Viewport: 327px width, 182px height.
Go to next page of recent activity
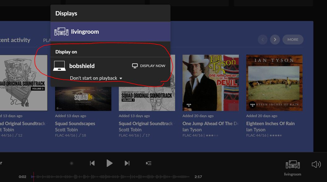point(275,40)
